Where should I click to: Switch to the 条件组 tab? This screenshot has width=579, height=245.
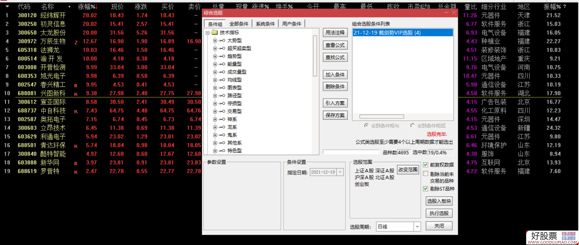(x=215, y=24)
